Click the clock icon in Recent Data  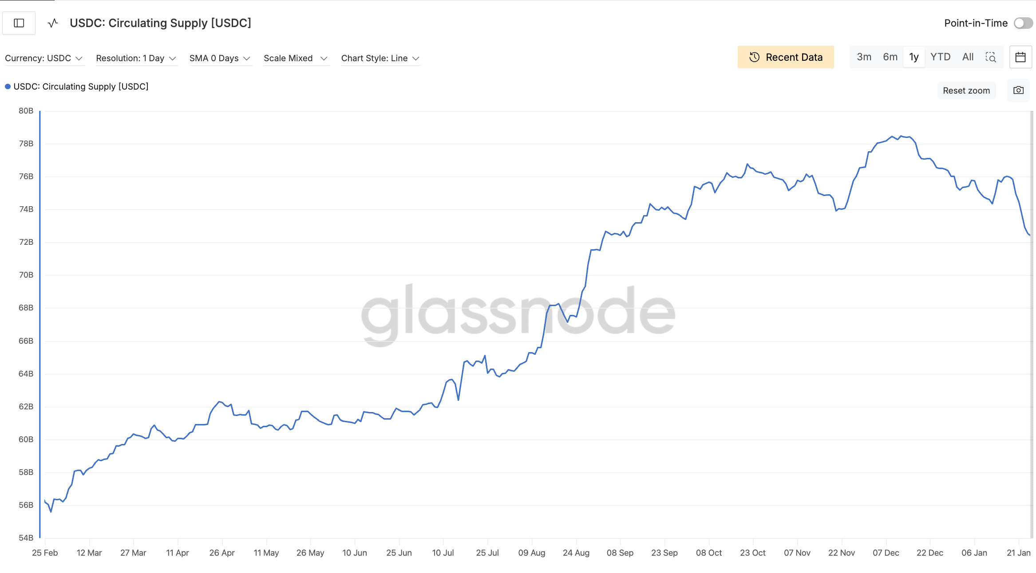[754, 57]
